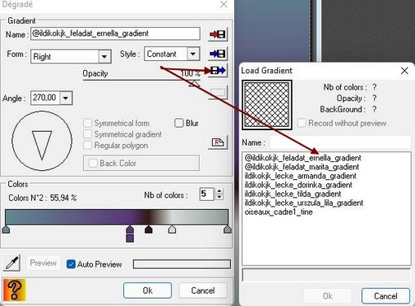The height and width of the screenshot is (306, 415).
Task: Confirm Dégradé dialog with Ok button
Action: click(148, 291)
